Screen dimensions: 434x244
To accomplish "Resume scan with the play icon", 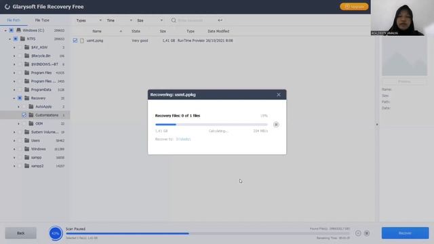I will (358, 233).
